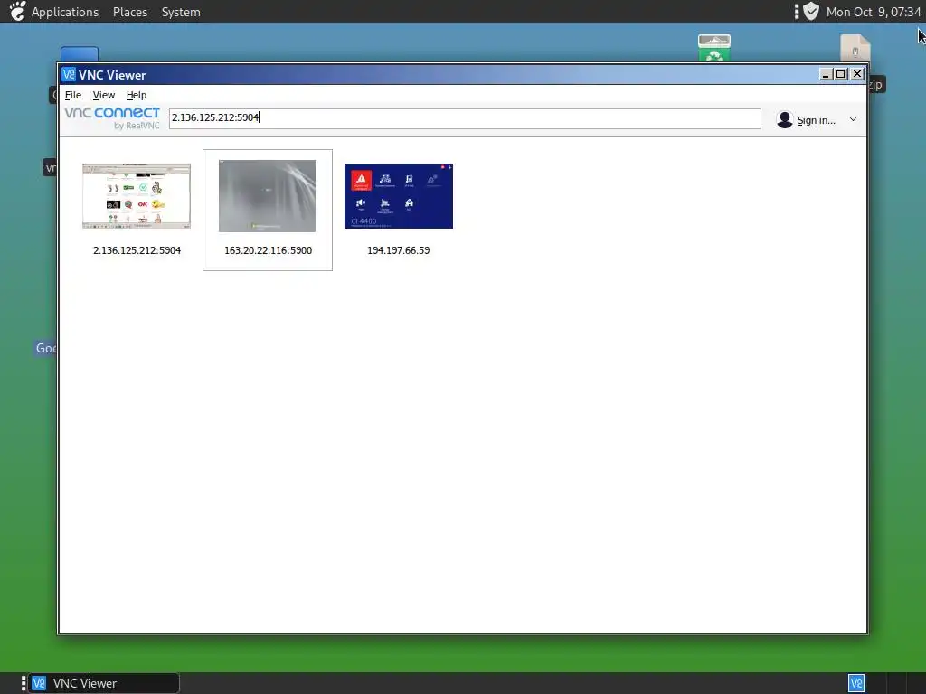Open the View menu in VNC Viewer
926x694 pixels.
(x=103, y=95)
